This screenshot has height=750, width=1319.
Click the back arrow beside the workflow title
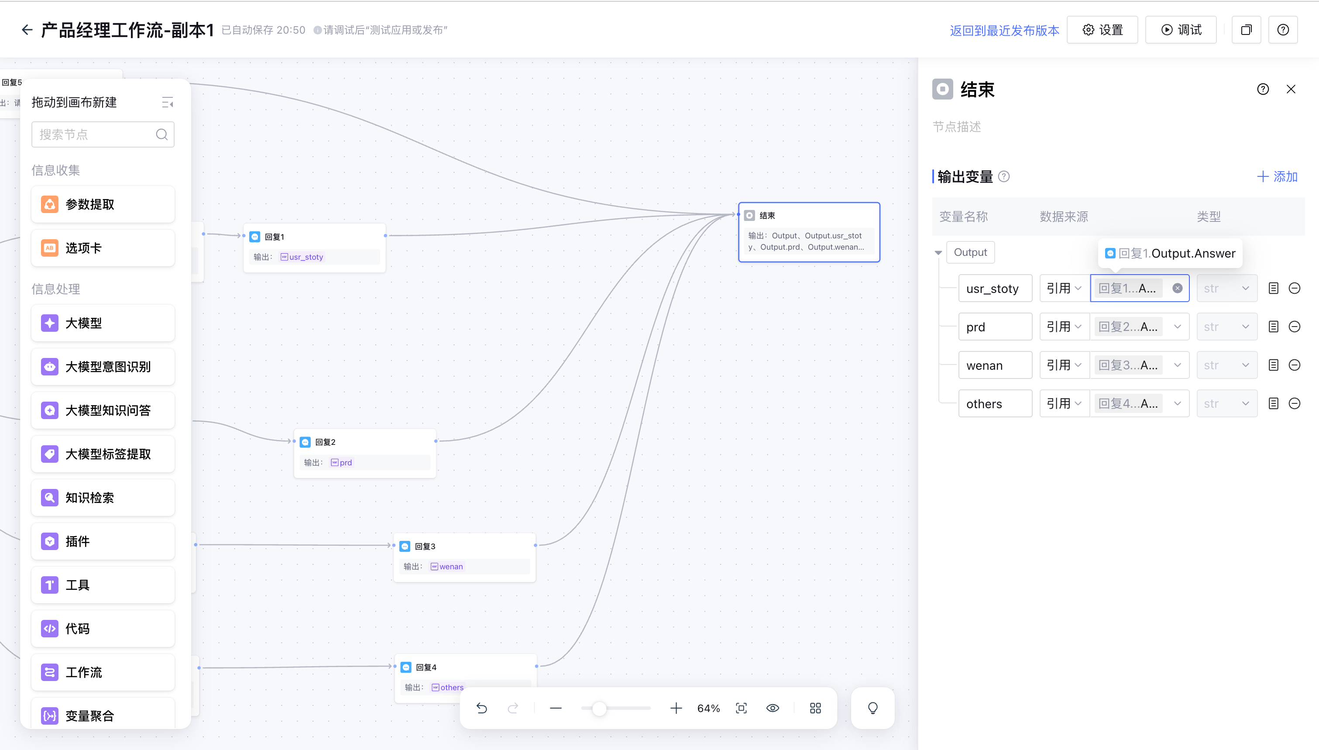[27, 30]
